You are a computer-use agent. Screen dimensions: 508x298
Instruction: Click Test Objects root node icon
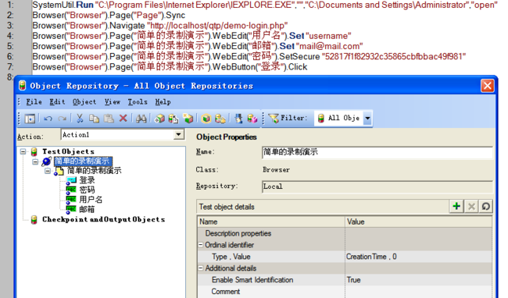click(34, 151)
